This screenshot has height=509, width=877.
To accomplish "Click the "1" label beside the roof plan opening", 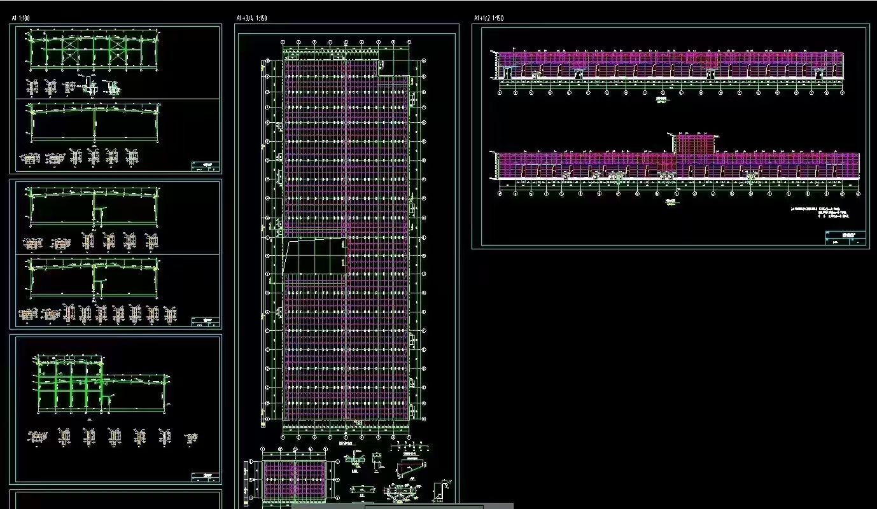I will pos(344,261).
